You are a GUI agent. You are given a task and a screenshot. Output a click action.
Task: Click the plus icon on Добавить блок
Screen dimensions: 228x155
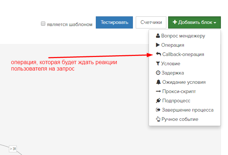click(175, 22)
